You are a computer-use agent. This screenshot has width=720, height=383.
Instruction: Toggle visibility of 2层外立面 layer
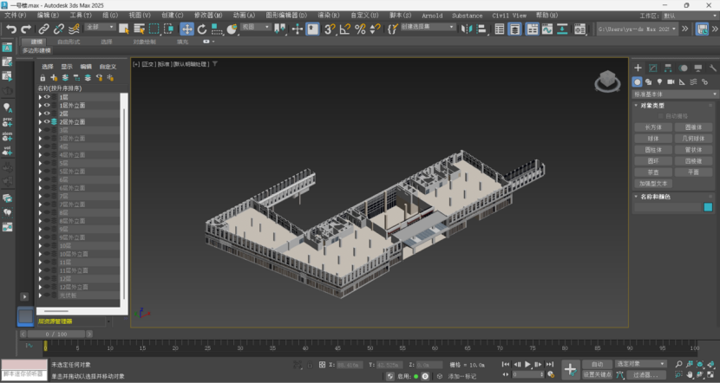(47, 122)
